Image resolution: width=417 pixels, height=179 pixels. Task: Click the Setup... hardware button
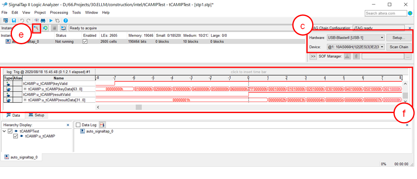click(x=399, y=38)
